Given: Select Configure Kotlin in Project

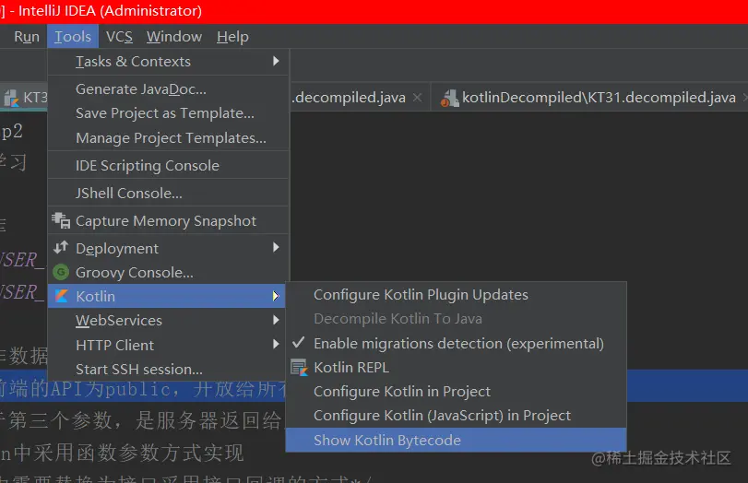Looking at the screenshot, I should [x=456, y=392].
